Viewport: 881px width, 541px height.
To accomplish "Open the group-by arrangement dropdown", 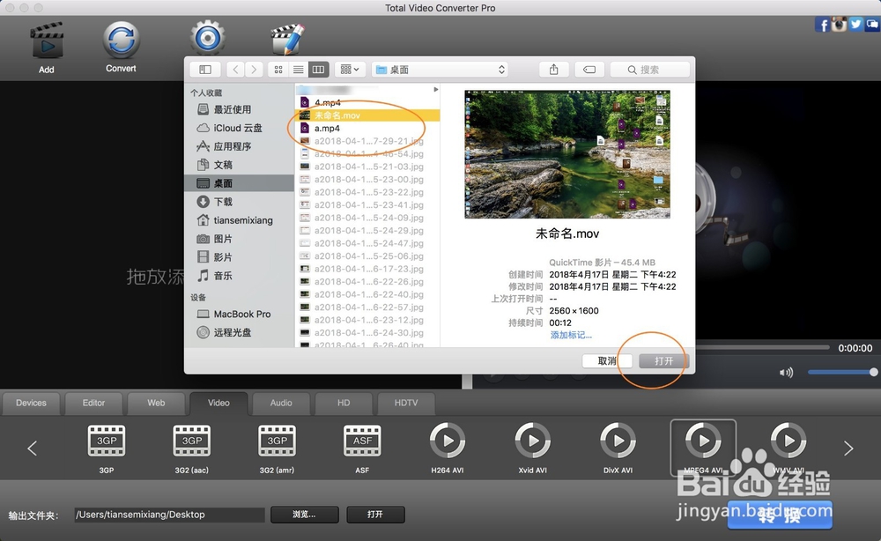I will (350, 70).
